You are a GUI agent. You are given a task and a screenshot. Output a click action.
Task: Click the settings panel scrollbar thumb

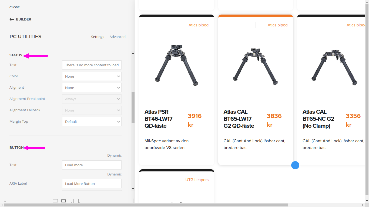point(133,107)
